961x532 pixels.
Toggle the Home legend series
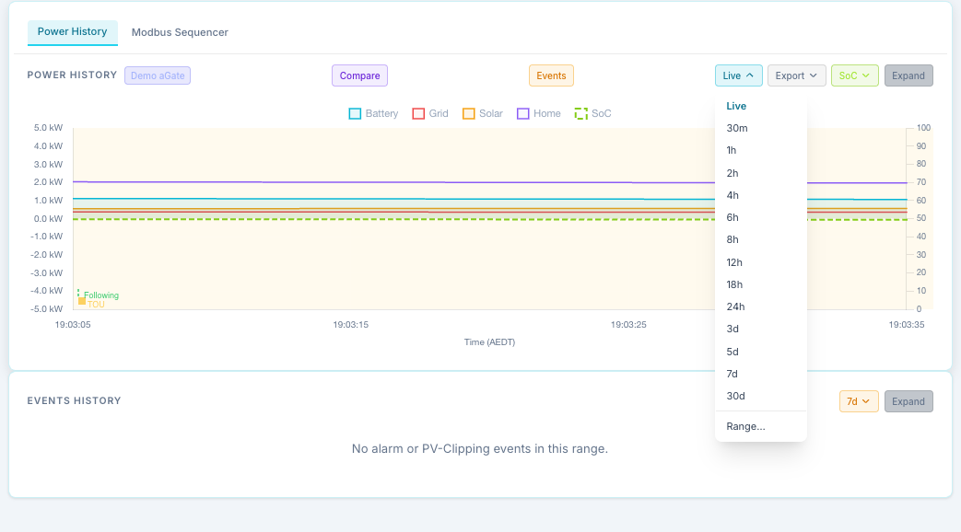coord(539,114)
